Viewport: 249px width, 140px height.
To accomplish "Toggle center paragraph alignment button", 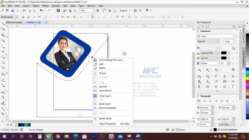I will click(x=210, y=101).
